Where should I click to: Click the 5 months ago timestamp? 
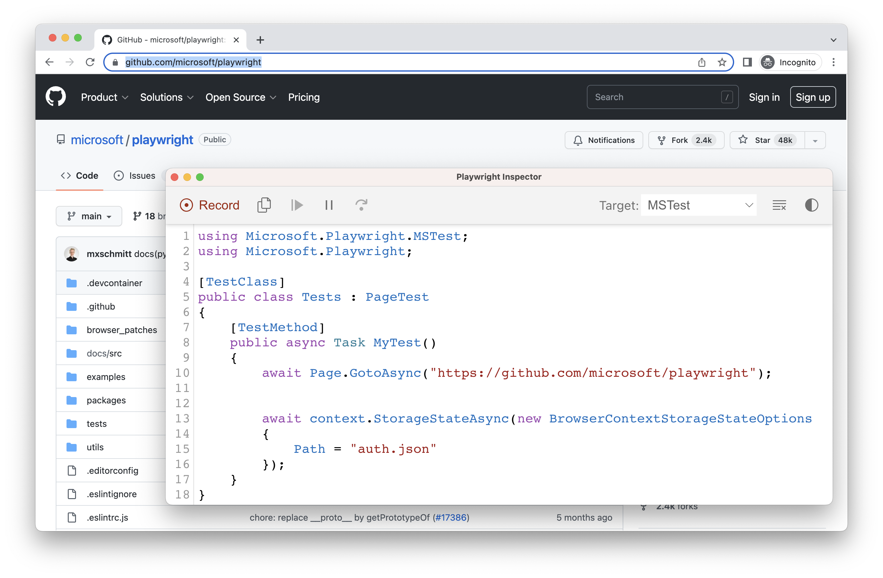click(584, 517)
